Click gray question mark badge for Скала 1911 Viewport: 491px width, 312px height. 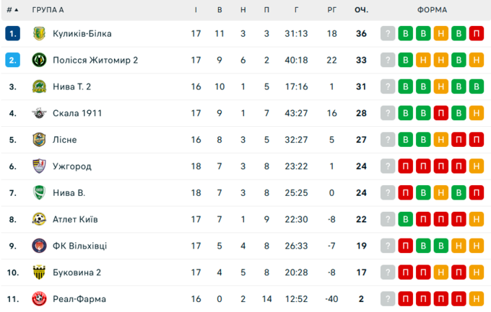click(388, 113)
